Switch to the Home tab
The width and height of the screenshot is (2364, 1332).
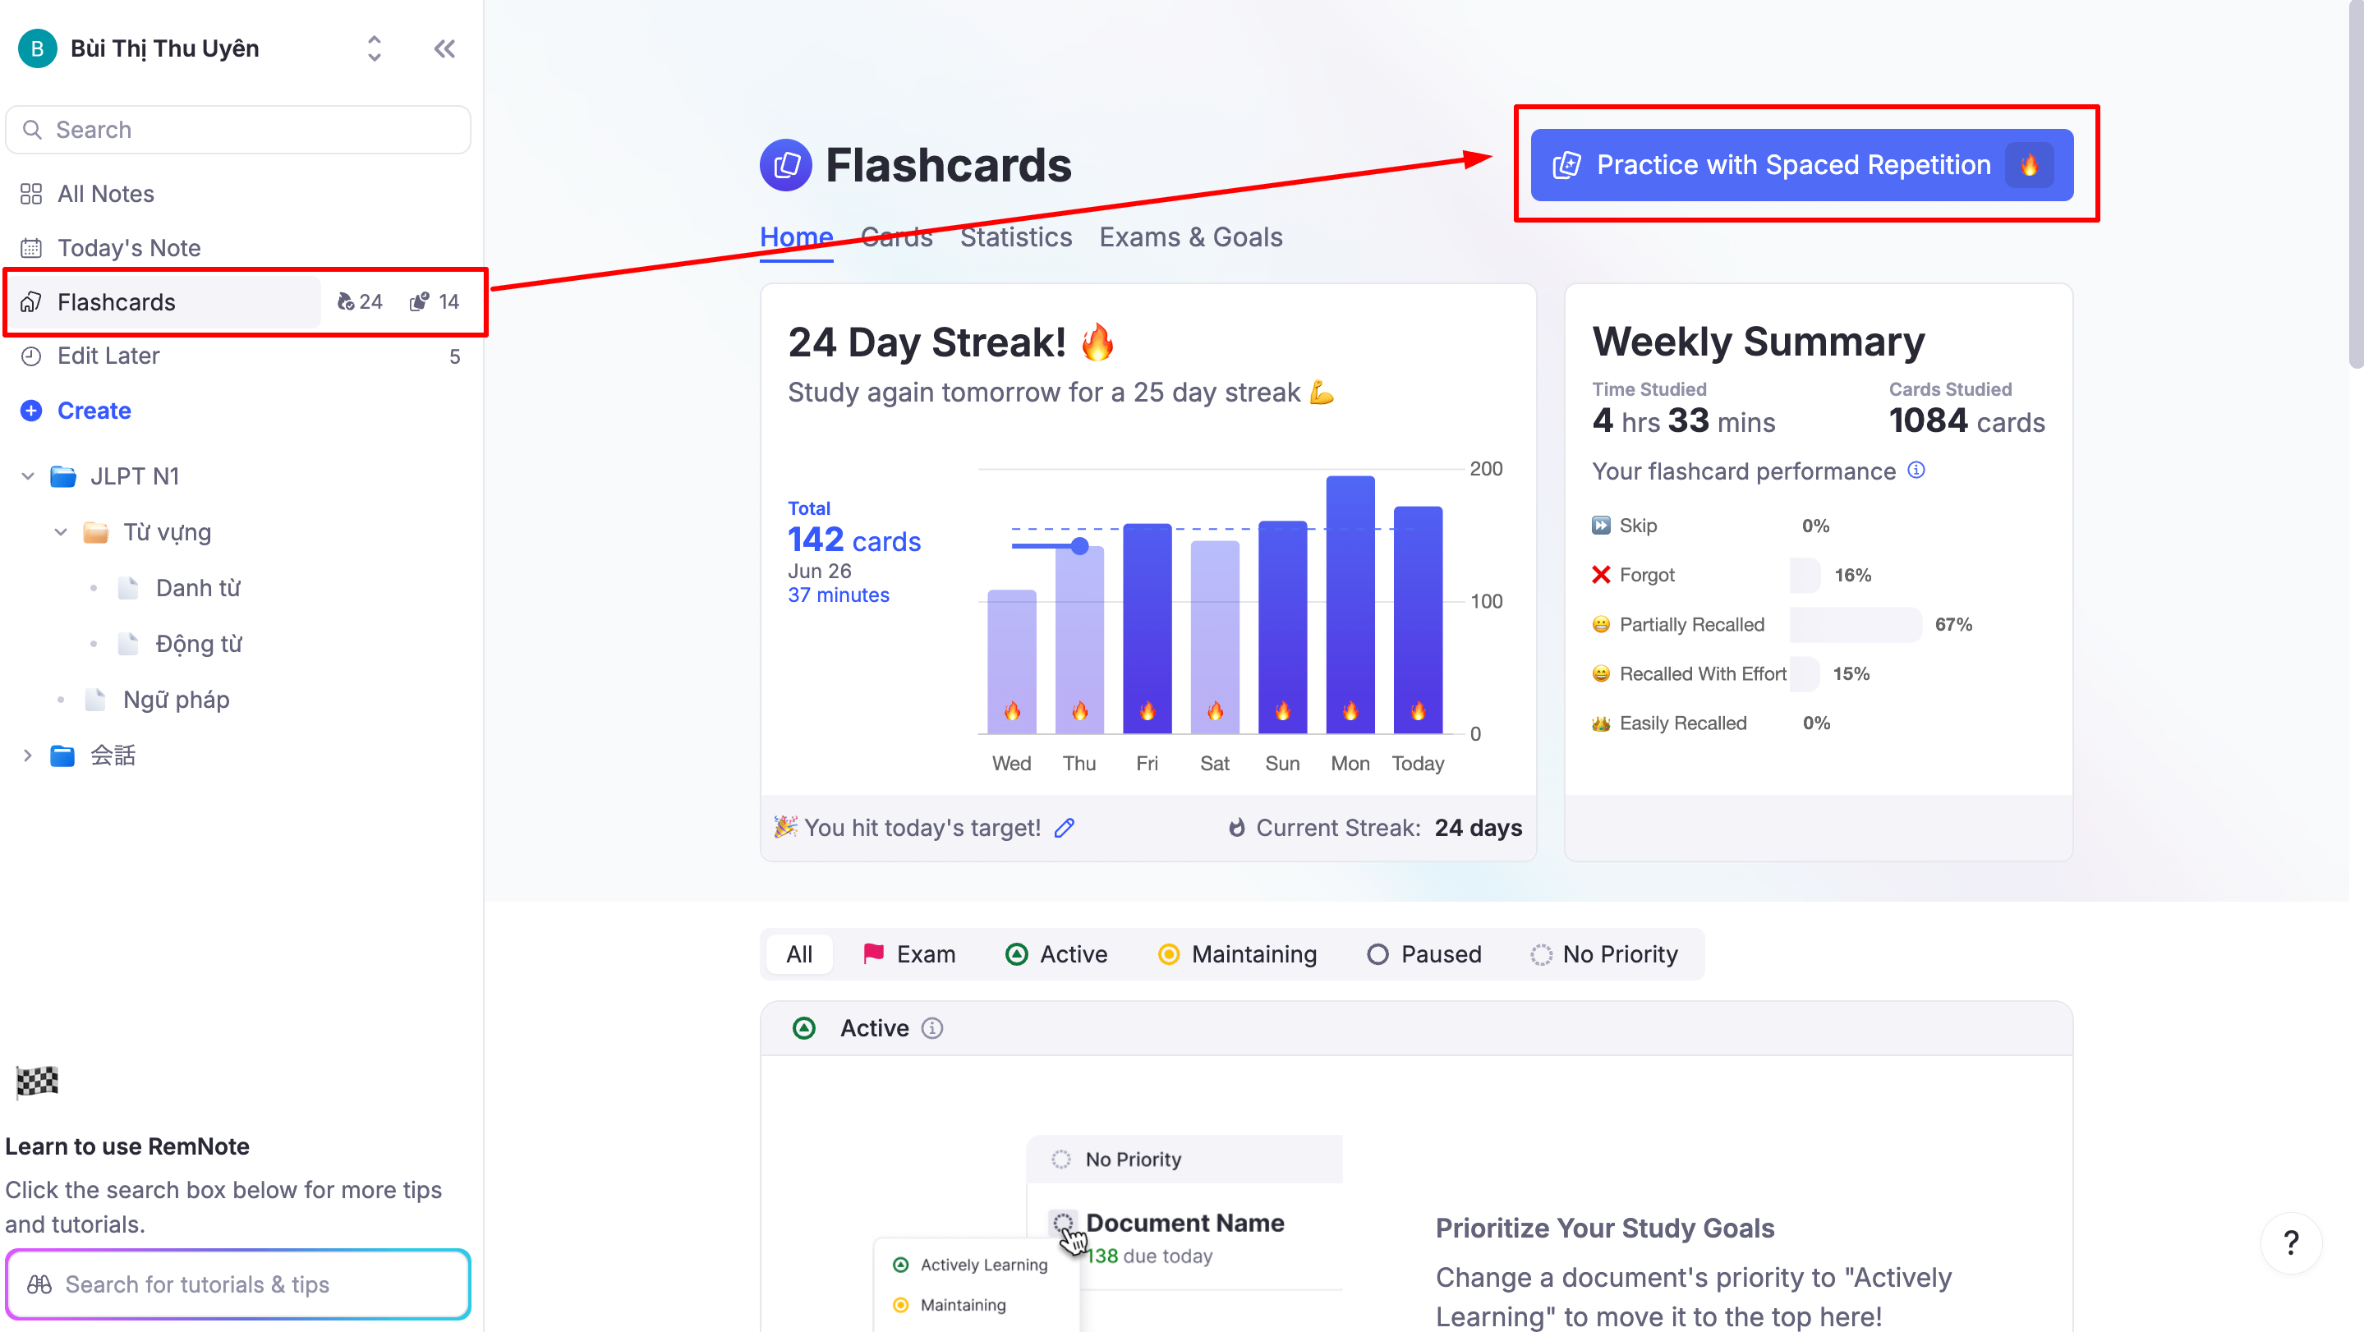pos(796,237)
